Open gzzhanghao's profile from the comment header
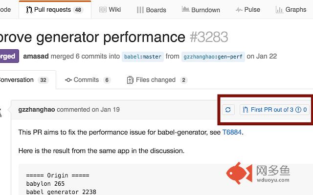The image size is (313, 195). pyautogui.click(x=37, y=110)
